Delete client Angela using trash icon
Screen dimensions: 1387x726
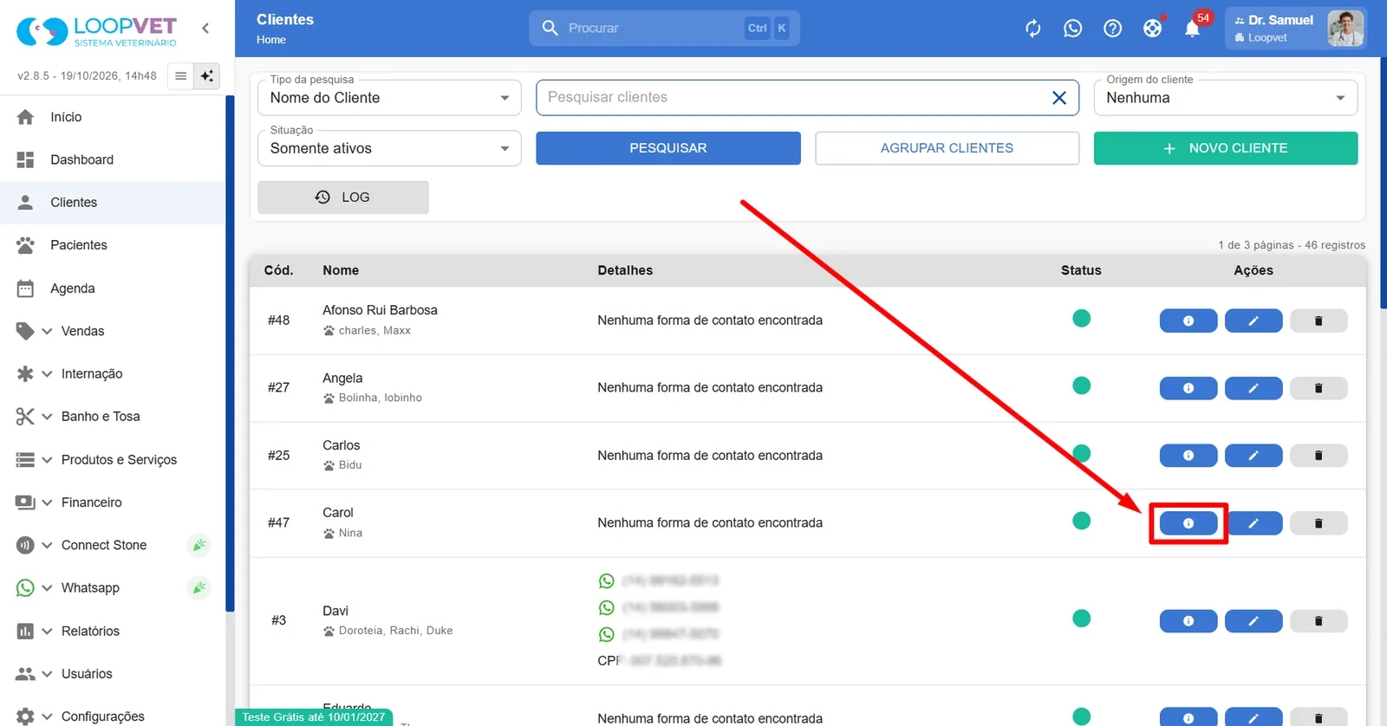1319,388
